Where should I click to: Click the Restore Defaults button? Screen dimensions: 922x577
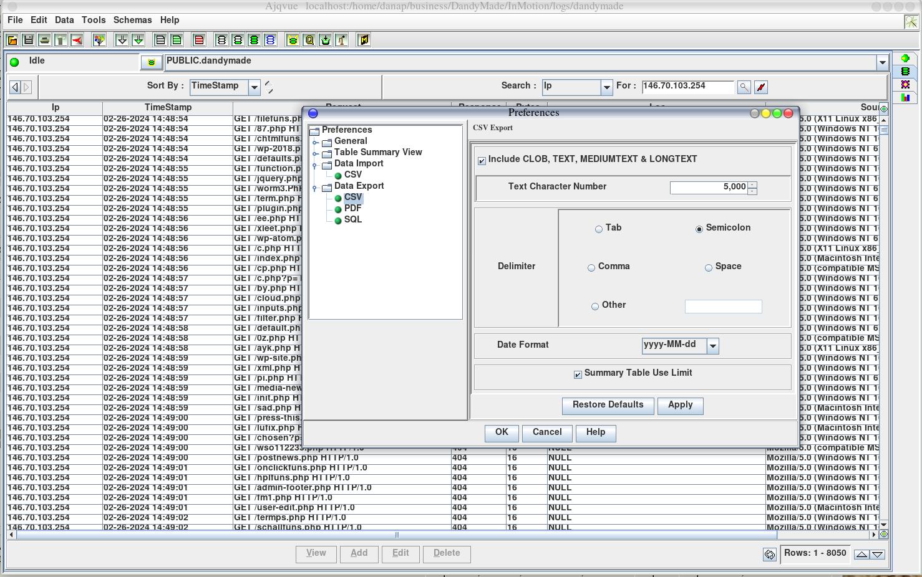click(608, 405)
